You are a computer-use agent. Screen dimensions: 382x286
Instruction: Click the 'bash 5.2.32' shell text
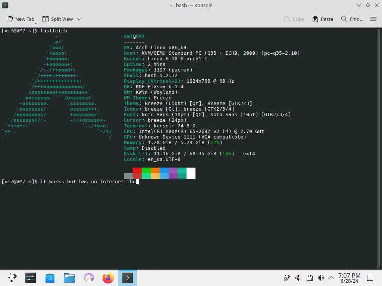tap(161, 75)
